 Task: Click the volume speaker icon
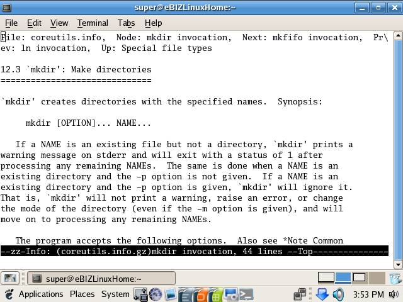(x=338, y=294)
